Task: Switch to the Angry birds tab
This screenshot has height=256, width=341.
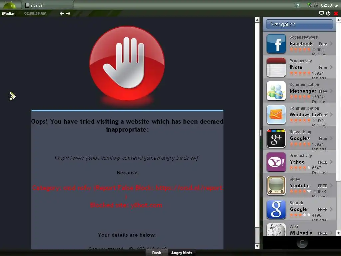Action: tap(181, 253)
